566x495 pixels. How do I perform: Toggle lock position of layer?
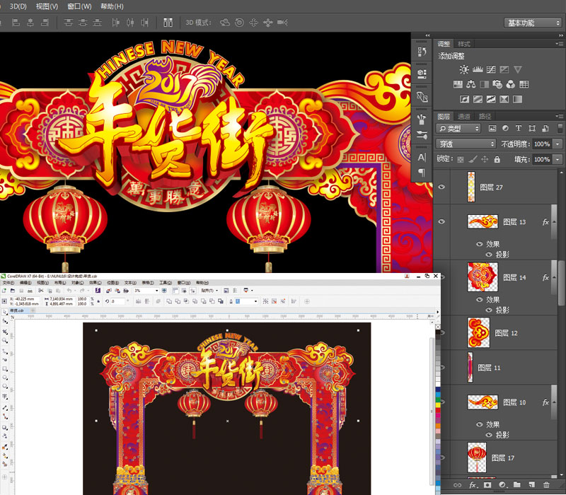click(485, 159)
